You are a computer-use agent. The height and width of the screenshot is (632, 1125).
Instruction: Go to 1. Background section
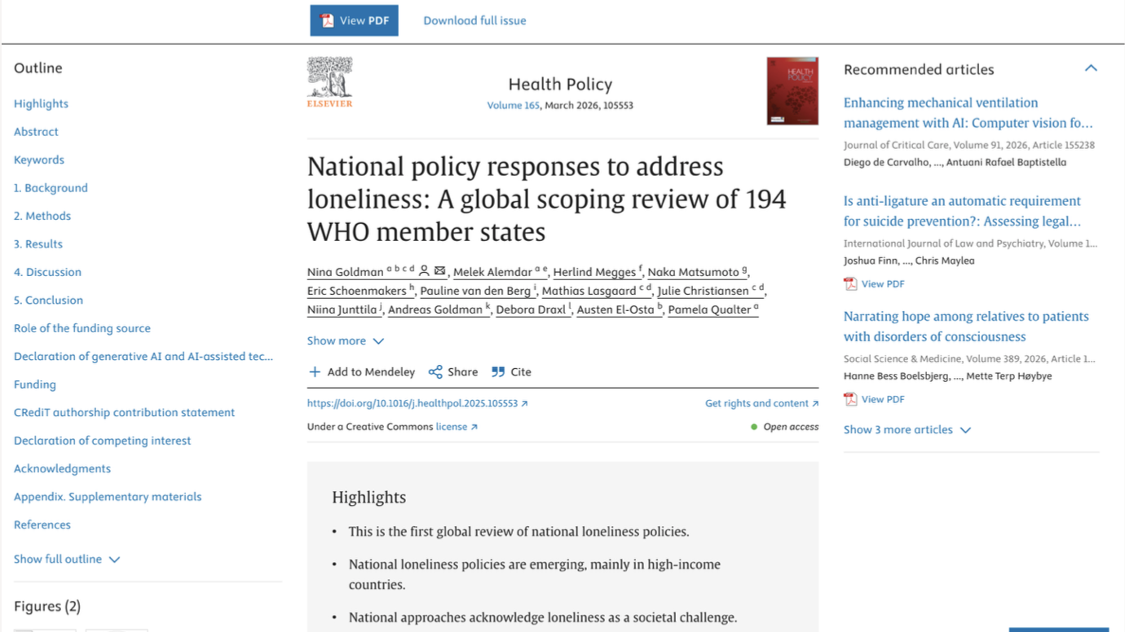pyautogui.click(x=51, y=187)
